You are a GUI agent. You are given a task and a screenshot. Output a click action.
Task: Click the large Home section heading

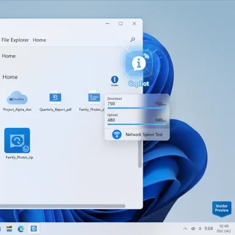[10, 77]
